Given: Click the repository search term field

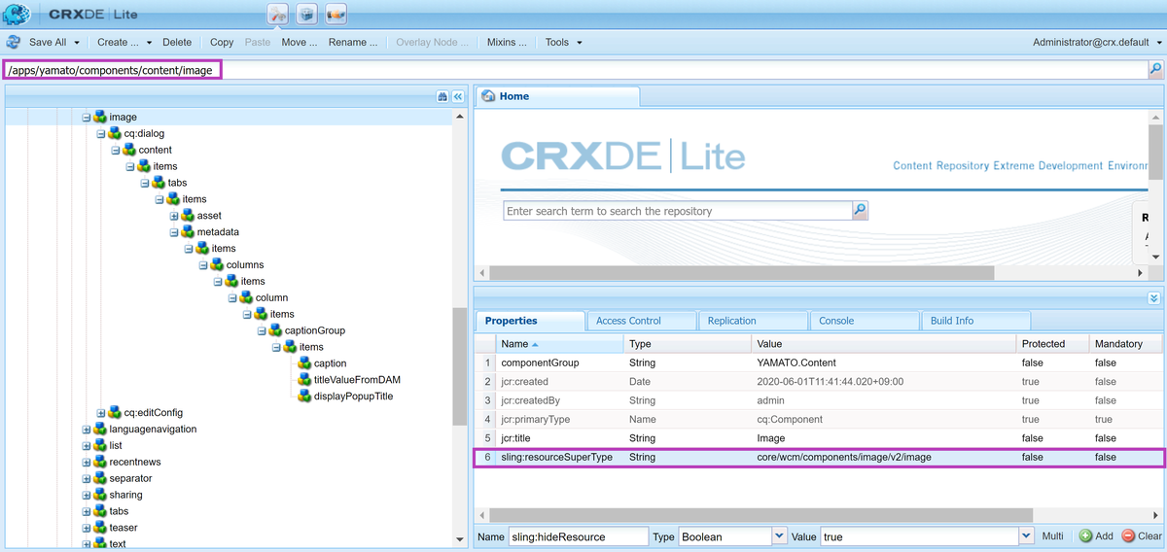Looking at the screenshot, I should point(678,210).
